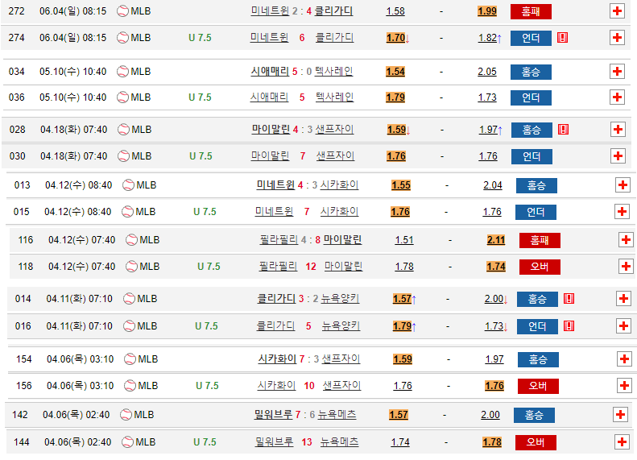The width and height of the screenshot is (637, 460).
Task: Click the red plus icon on row 156
Action: click(623, 385)
